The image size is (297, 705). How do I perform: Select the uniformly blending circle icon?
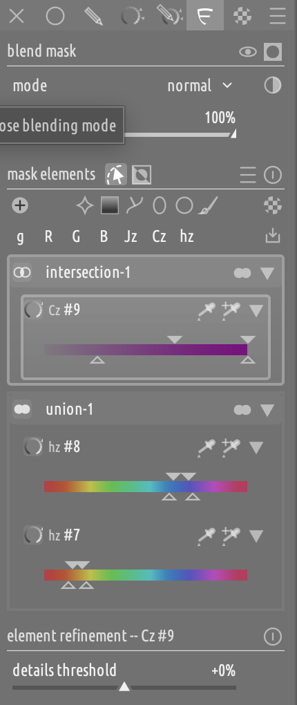55,16
